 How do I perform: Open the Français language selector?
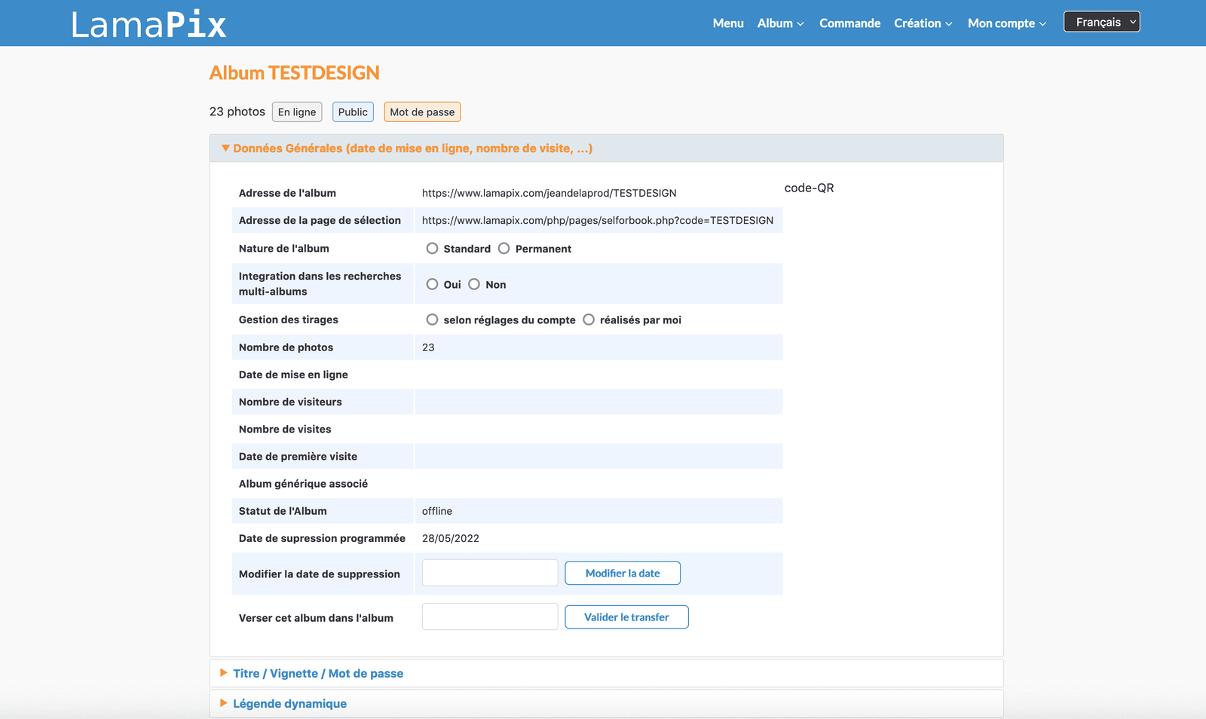1101,22
